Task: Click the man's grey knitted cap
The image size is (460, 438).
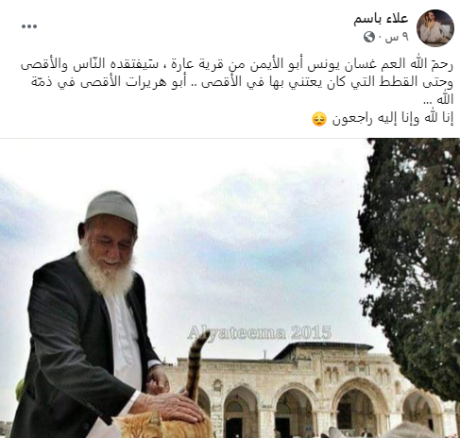Action: (x=112, y=208)
